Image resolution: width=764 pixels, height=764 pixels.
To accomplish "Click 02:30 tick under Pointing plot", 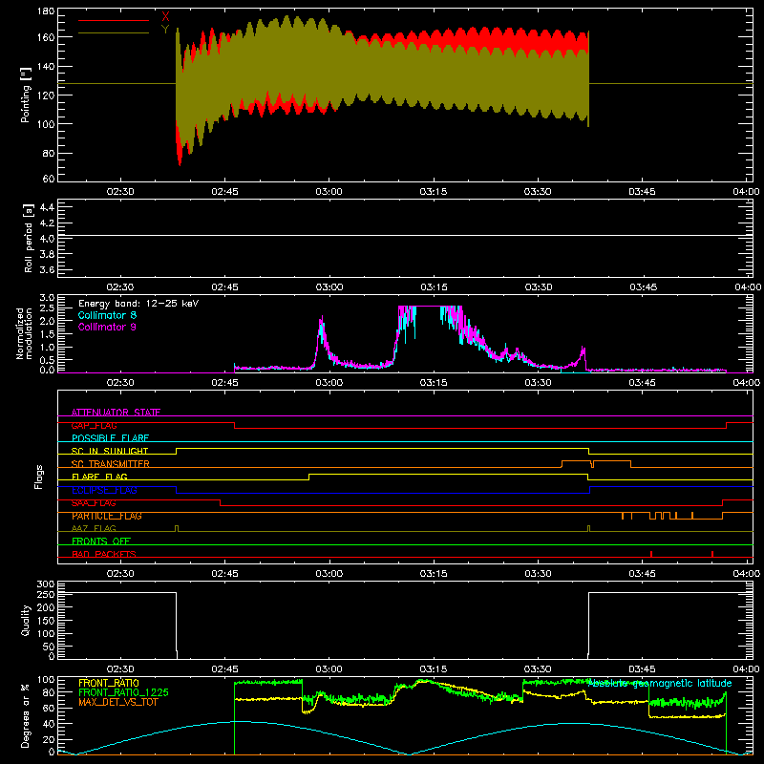I will (x=120, y=192).
